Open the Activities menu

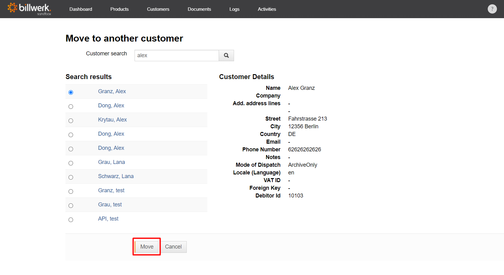[x=267, y=9]
